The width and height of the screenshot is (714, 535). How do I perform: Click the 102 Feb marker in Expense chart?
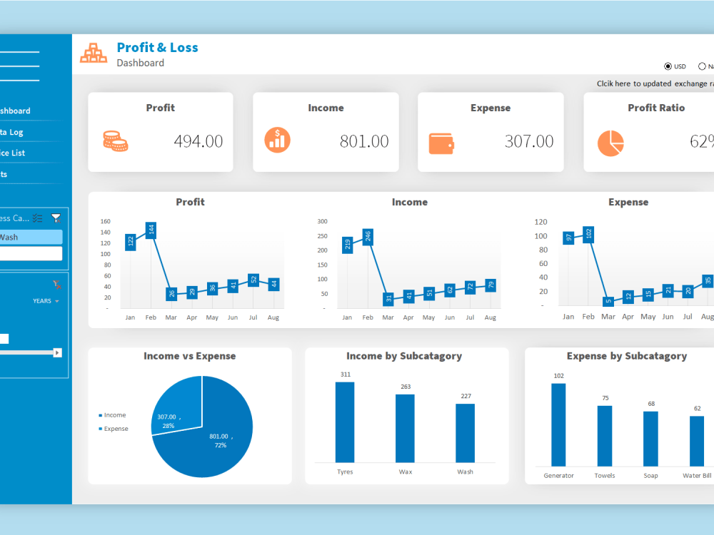tap(588, 234)
